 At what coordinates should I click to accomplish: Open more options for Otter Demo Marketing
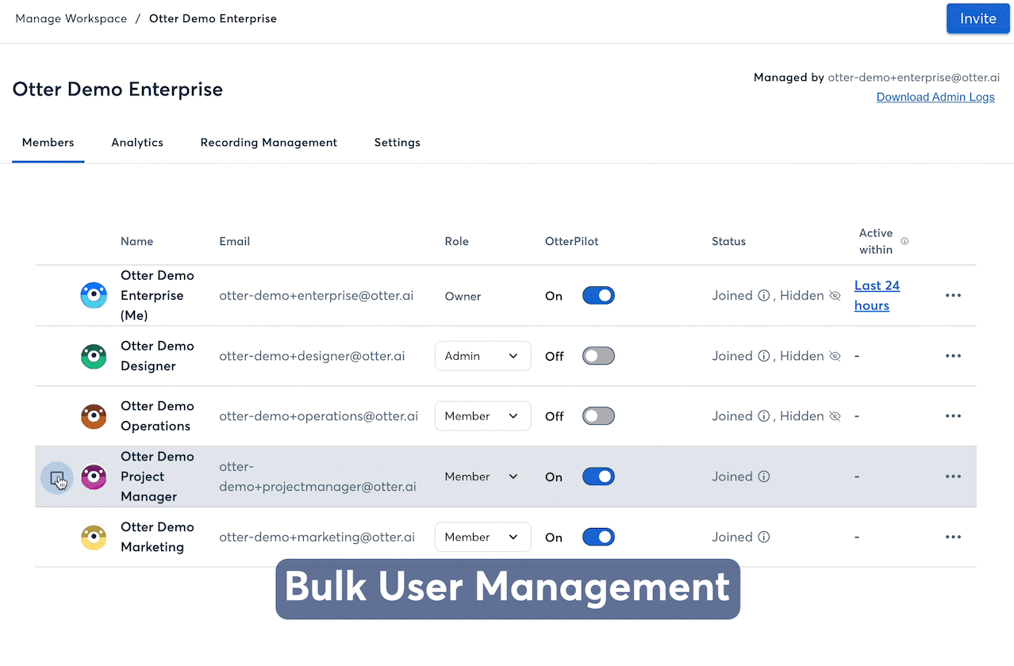coord(953,537)
